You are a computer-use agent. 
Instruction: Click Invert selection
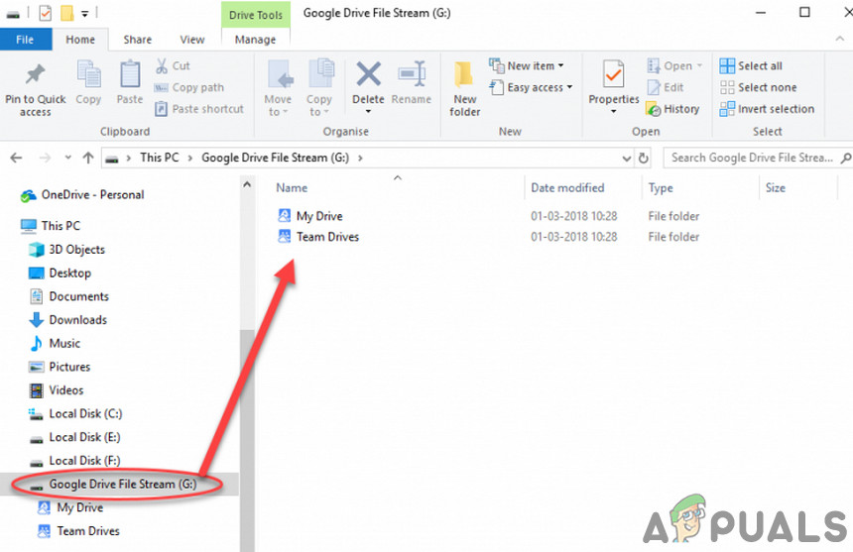click(767, 109)
